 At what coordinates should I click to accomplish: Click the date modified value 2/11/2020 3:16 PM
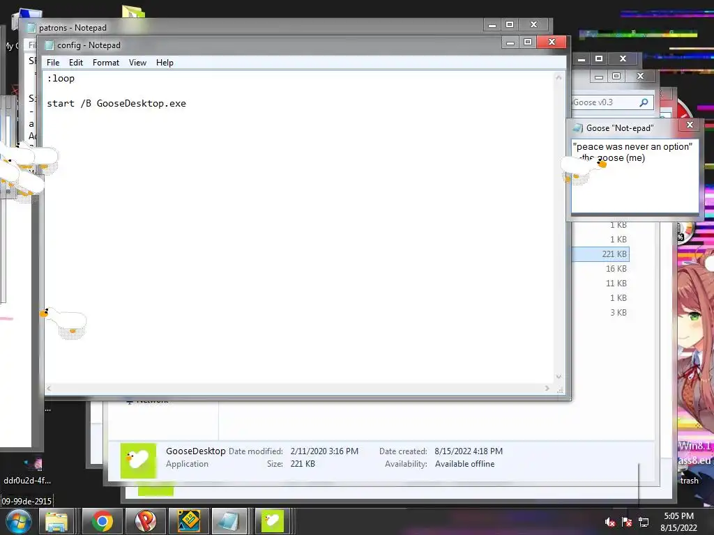tap(324, 451)
